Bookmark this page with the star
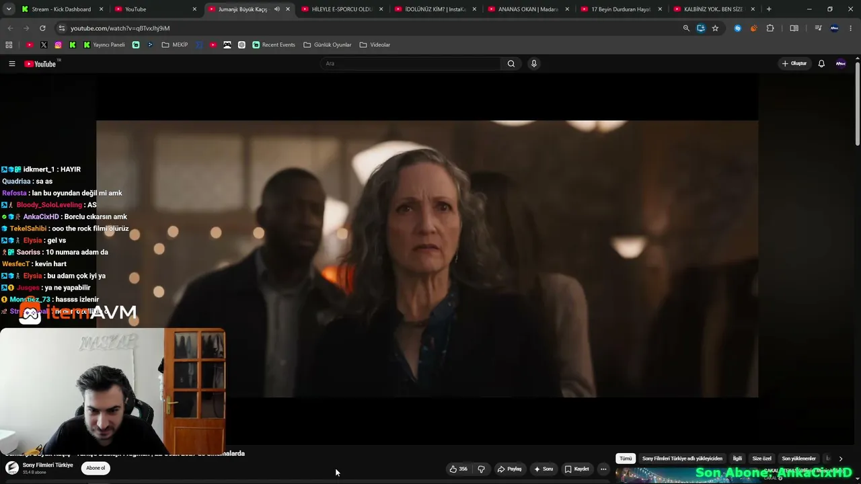The image size is (861, 484). pos(715,28)
